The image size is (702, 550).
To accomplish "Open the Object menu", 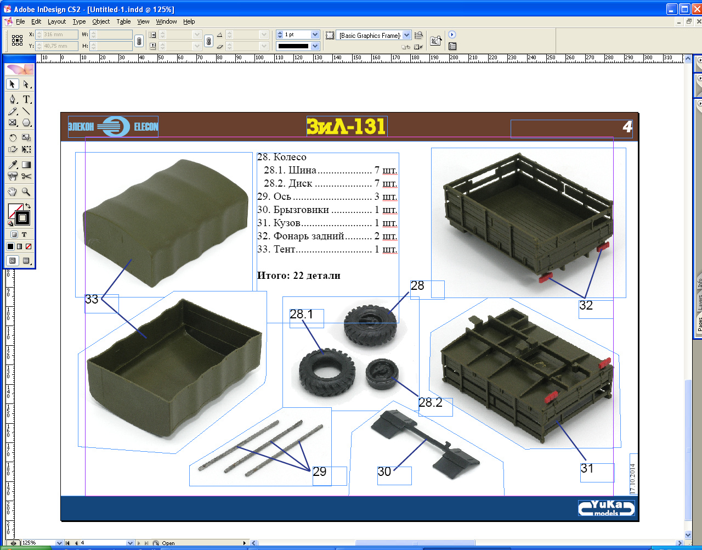I will point(101,21).
